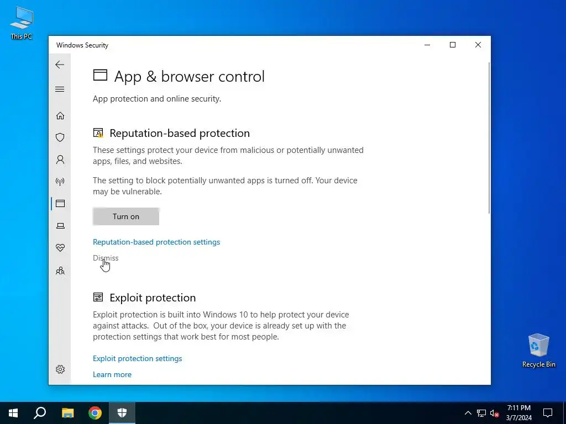
Task: Open the Home icon in sidebar
Action: click(x=60, y=115)
